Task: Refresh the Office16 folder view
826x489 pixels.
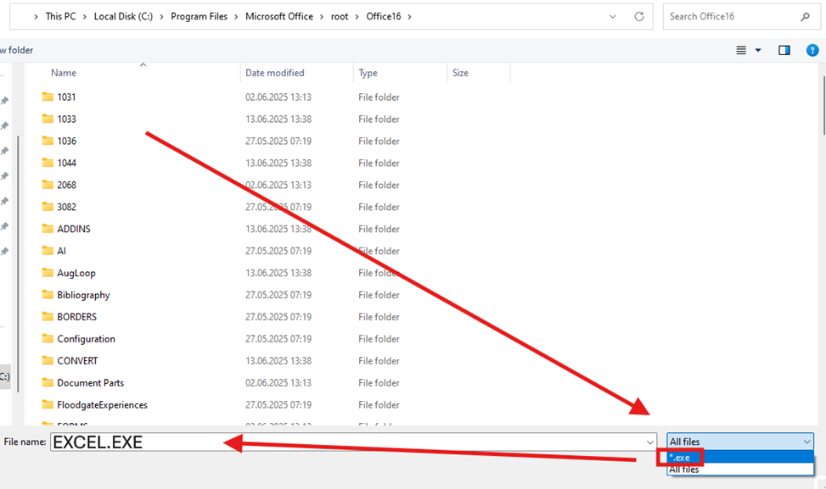Action: click(x=638, y=16)
